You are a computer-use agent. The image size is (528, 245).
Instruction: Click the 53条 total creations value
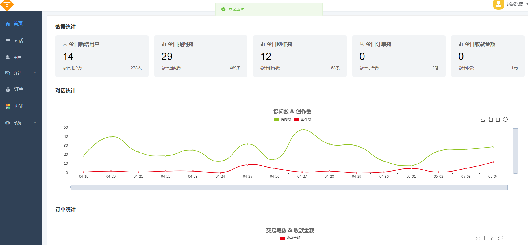(335, 68)
